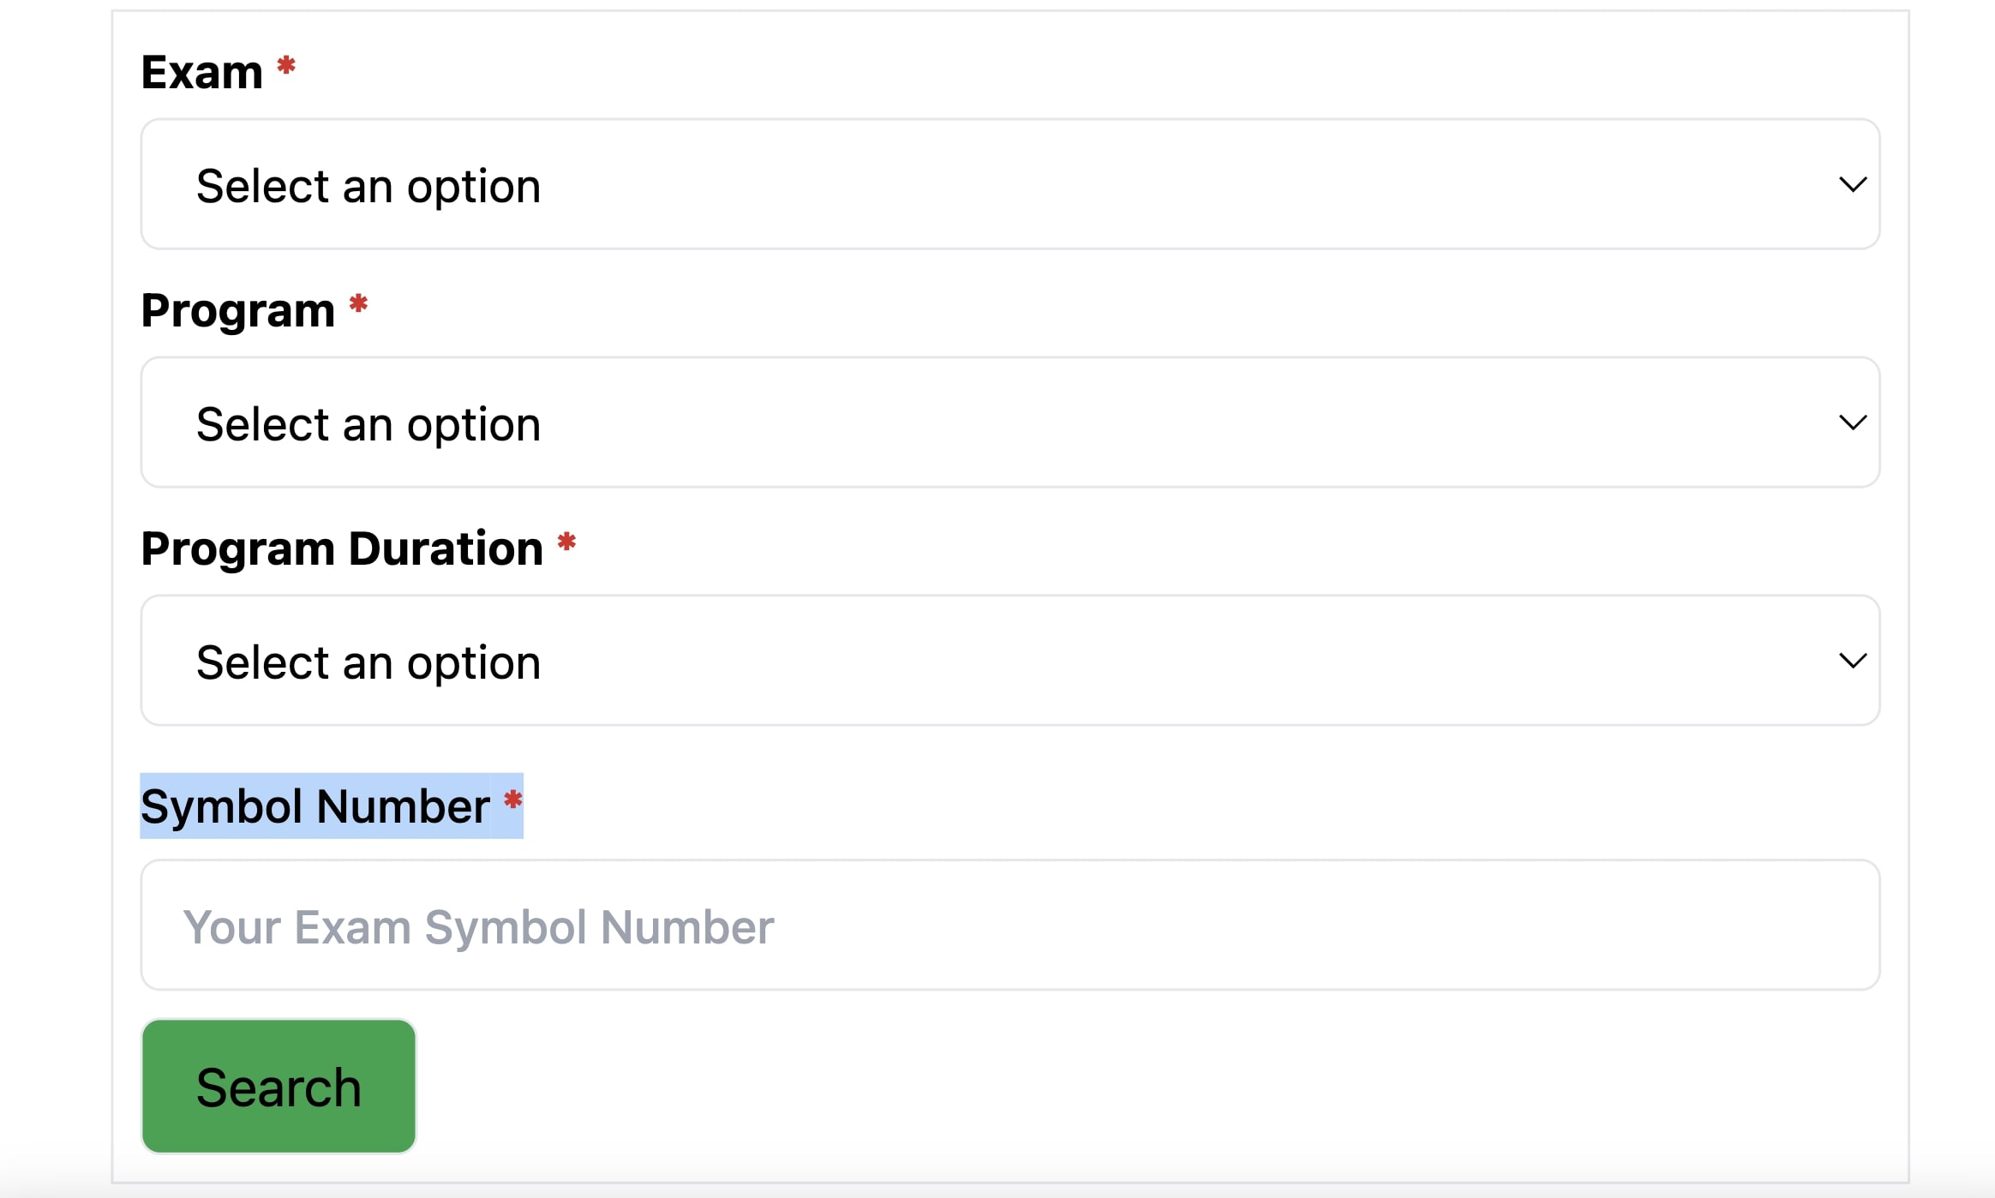Click the Program Duration chevron arrow
1995x1198 pixels.
coord(1853,661)
